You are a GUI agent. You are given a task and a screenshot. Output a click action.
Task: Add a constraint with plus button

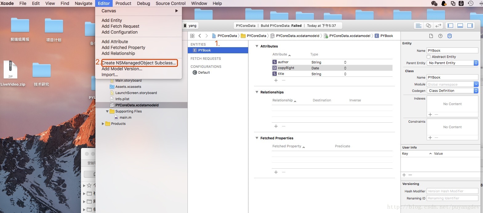click(x=430, y=137)
